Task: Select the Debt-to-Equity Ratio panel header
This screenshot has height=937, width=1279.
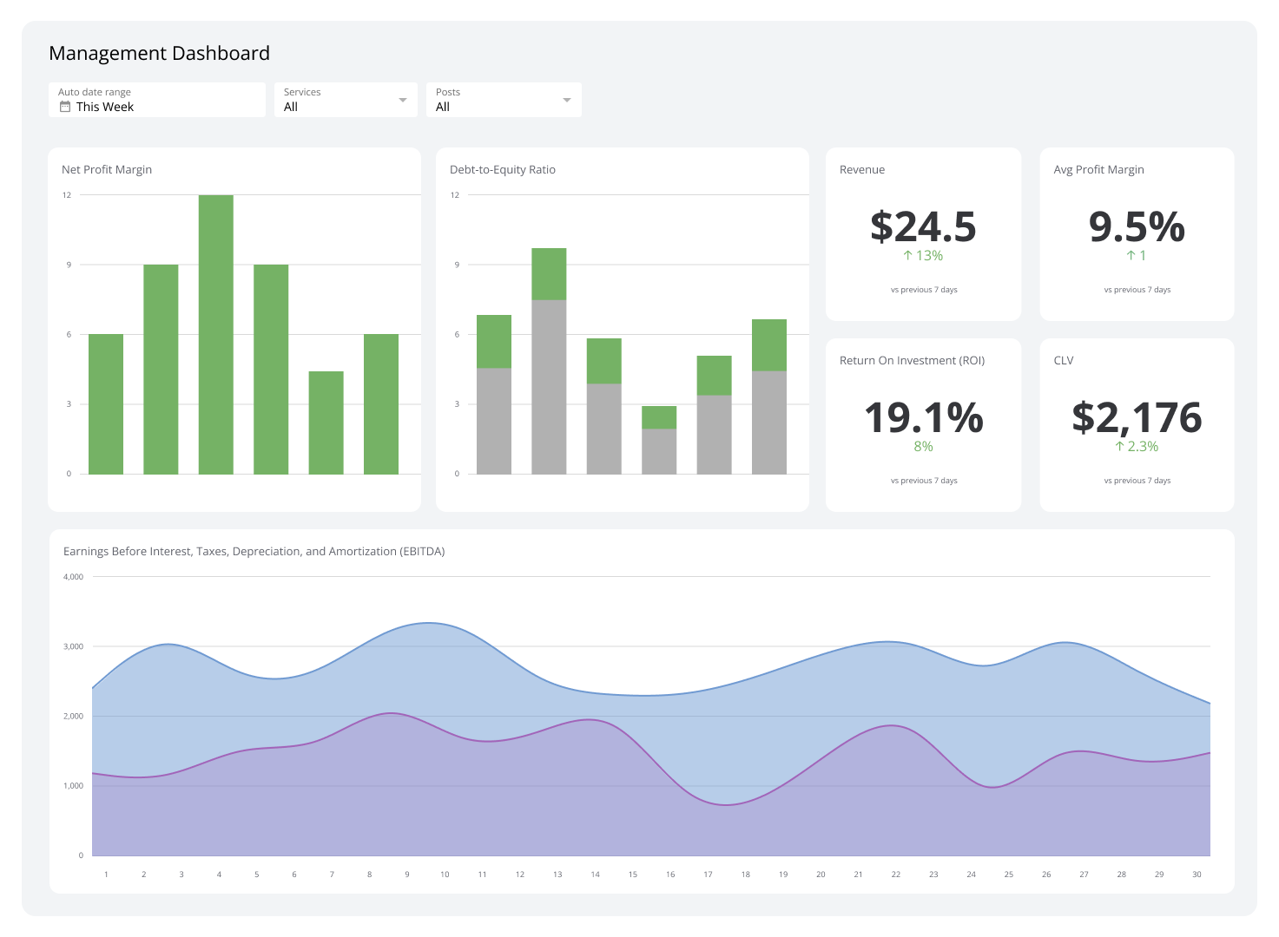Action: point(502,169)
